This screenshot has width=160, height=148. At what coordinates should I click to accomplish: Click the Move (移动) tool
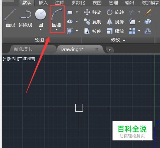(x=93, y=12)
